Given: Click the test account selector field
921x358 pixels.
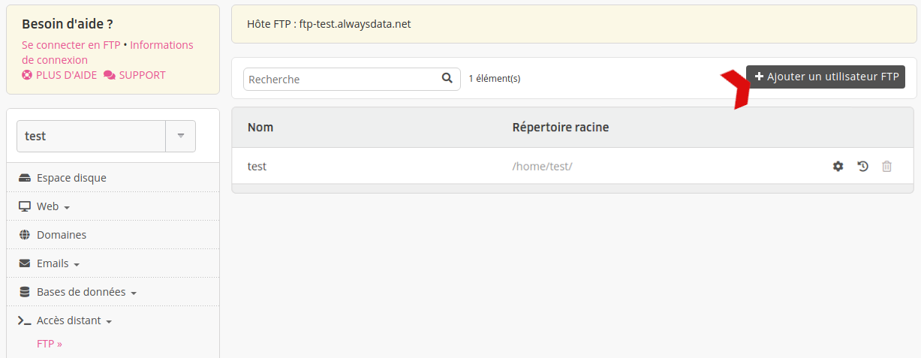Looking at the screenshot, I should tap(91, 136).
